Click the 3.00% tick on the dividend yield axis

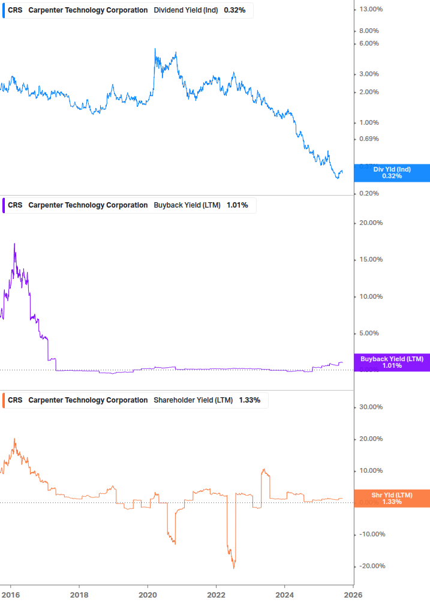click(369, 74)
